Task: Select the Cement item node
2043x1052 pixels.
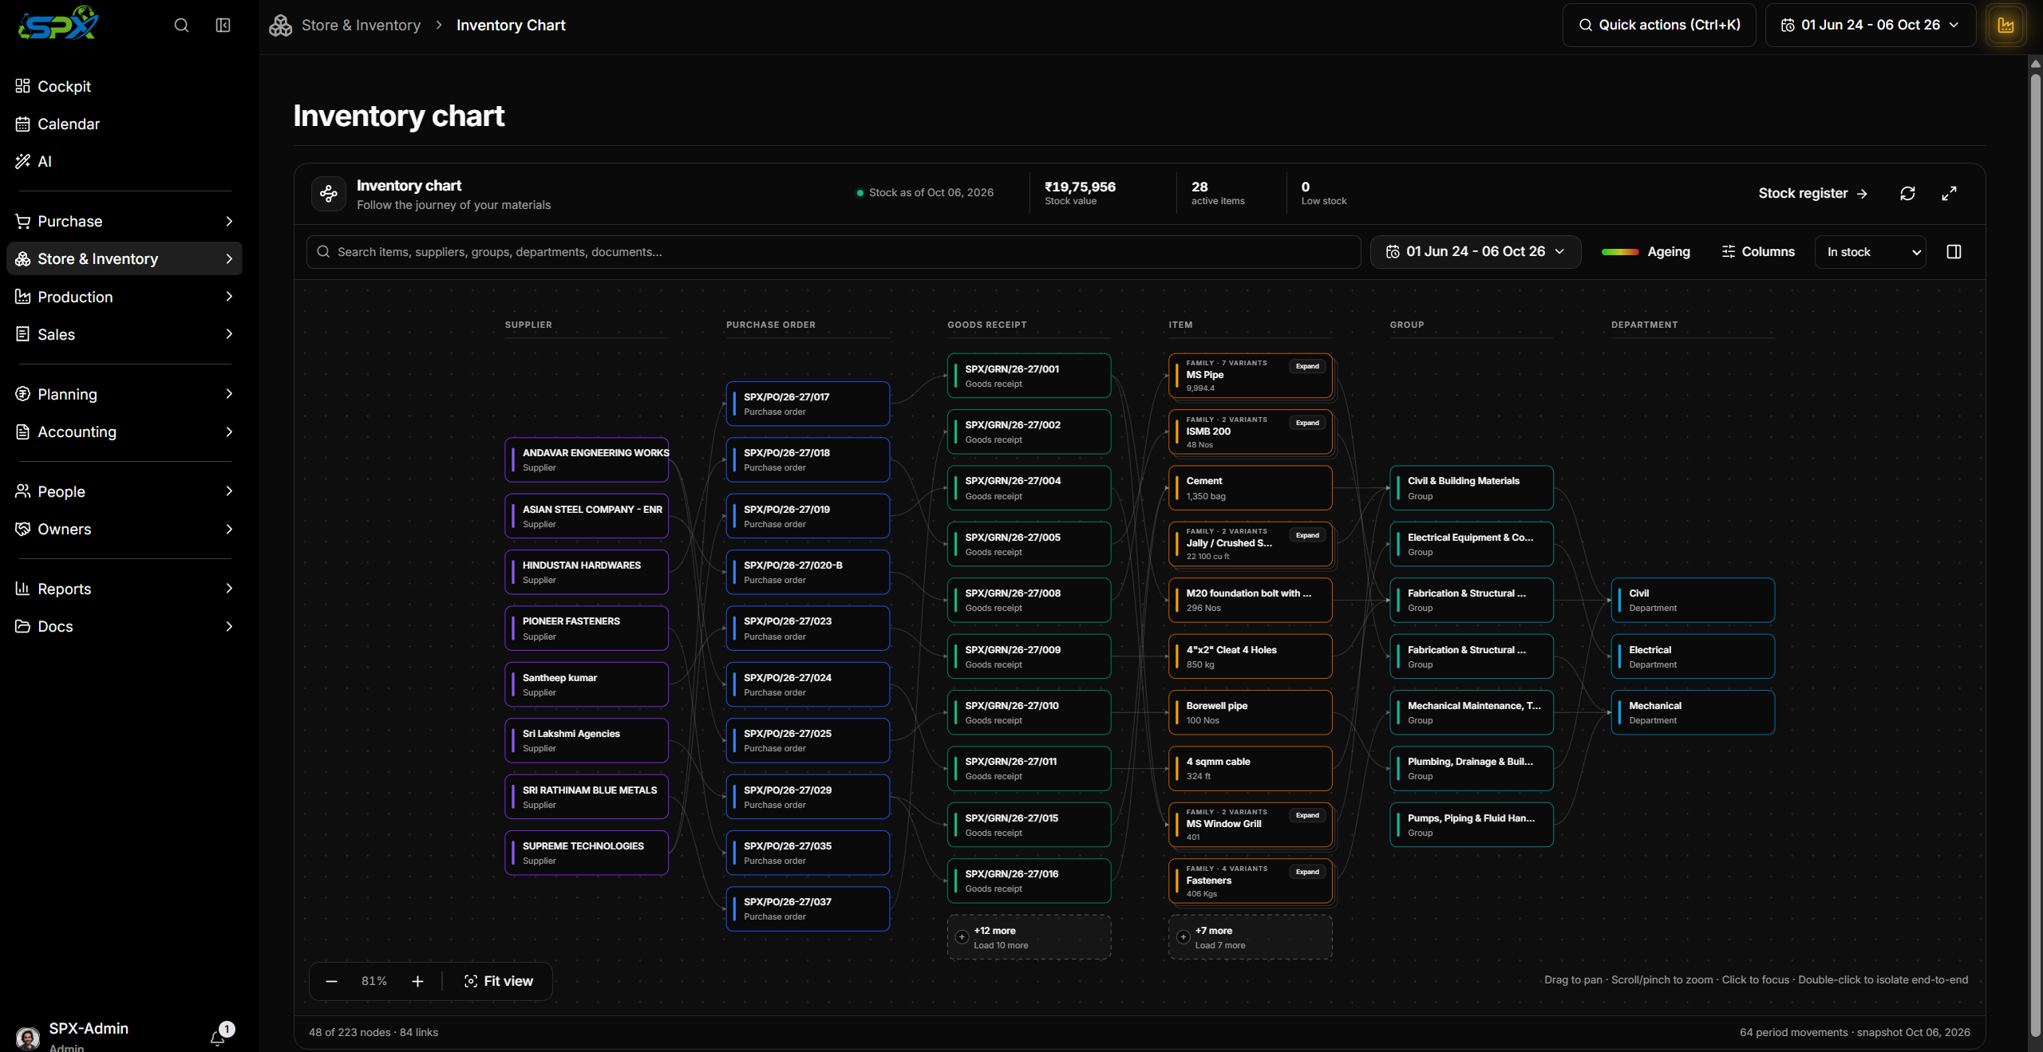Action: (1250, 488)
